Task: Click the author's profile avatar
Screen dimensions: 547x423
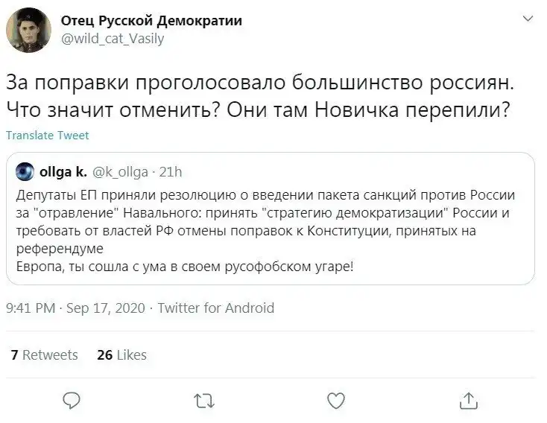Action: point(28,30)
